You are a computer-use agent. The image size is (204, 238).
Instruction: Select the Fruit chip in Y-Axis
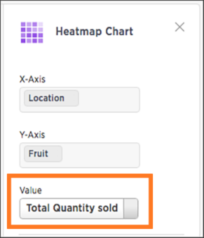(x=43, y=154)
